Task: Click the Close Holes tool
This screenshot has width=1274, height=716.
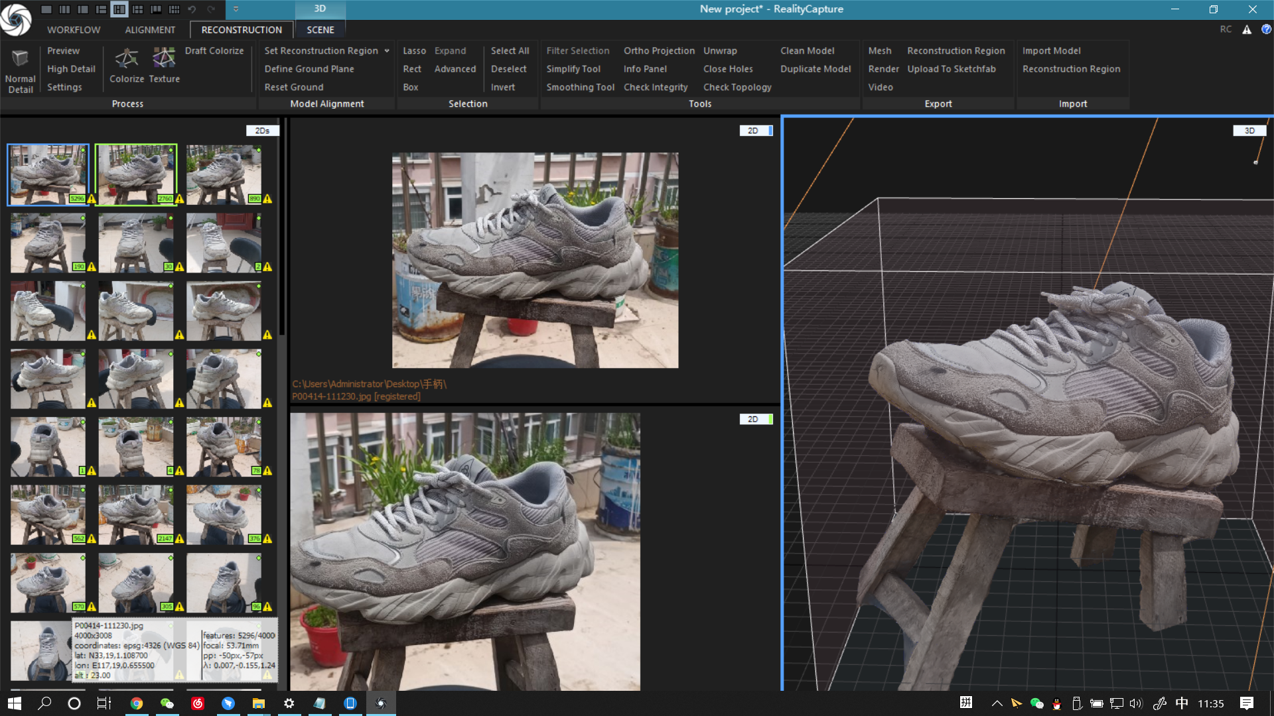Action: tap(728, 68)
